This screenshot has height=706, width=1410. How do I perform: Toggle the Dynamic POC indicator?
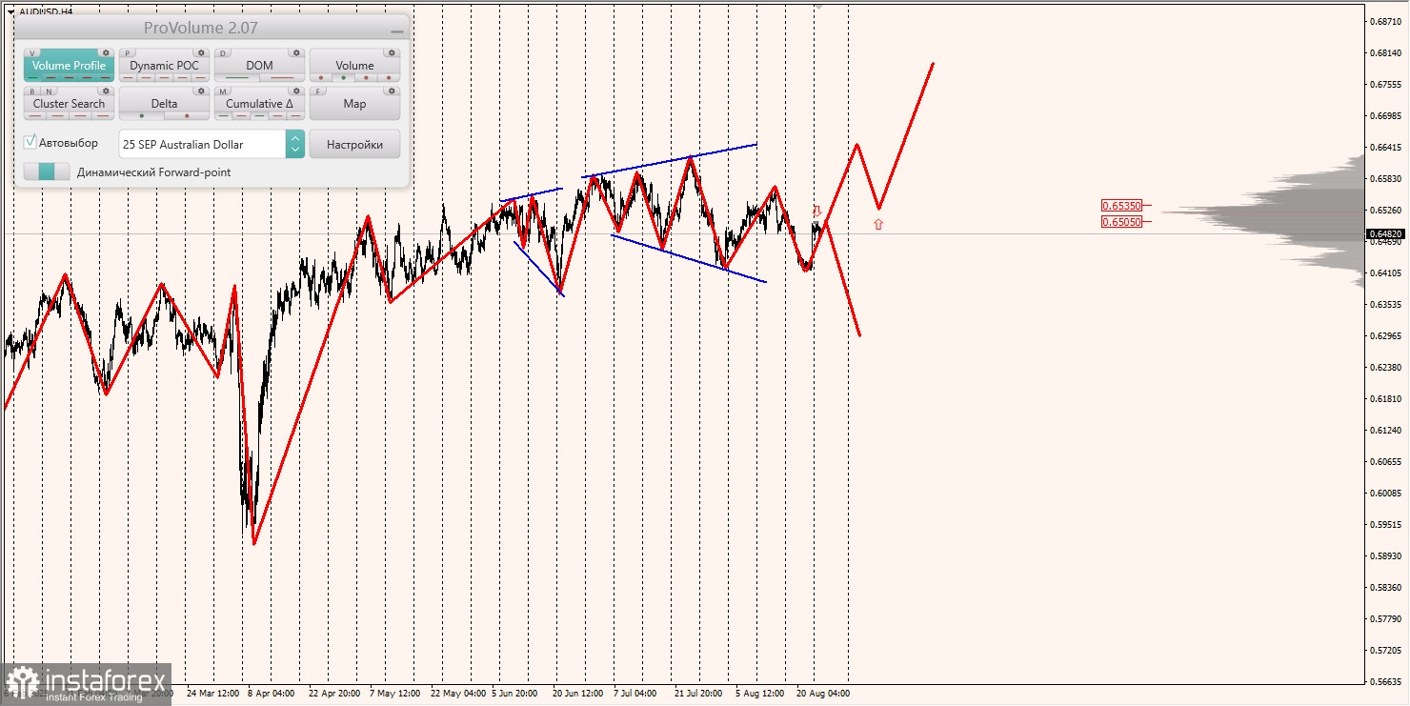pos(164,66)
